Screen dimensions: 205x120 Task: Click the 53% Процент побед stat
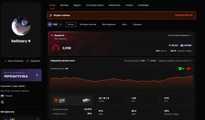point(177,112)
